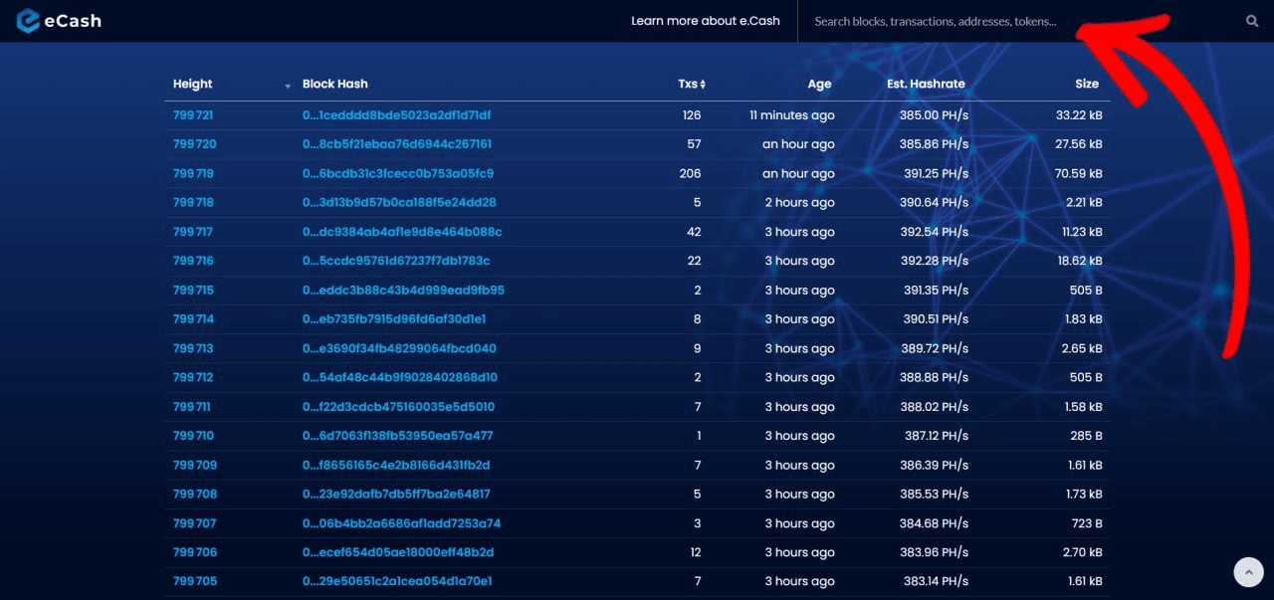Open block hash 0...06b4bb2a6686af1add7253a74

(401, 523)
